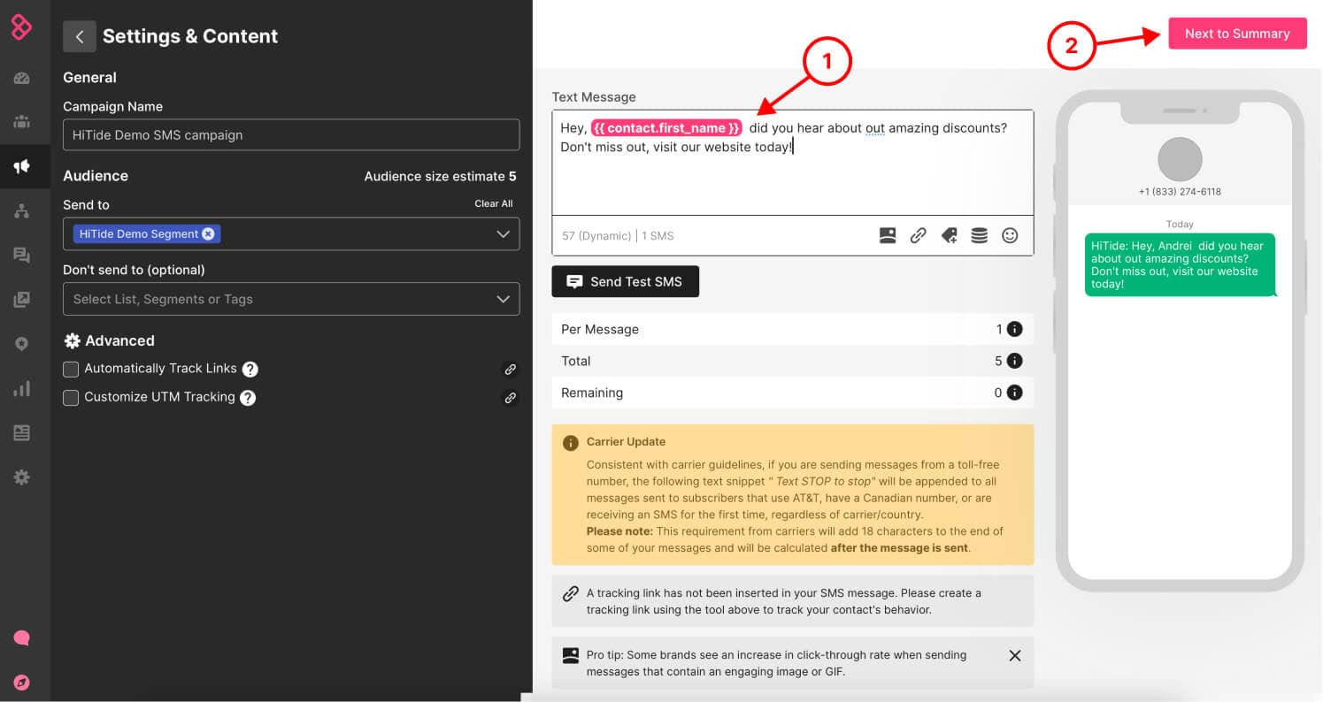Enable Customize UTM Tracking checkbox
Viewport: 1323px width, 702px height.
pyautogui.click(x=71, y=398)
